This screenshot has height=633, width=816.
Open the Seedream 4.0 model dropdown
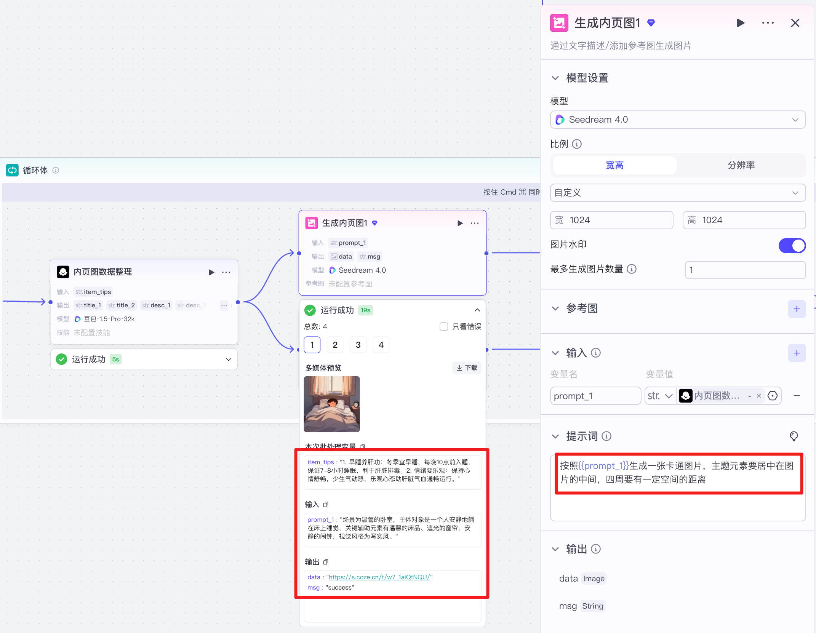coord(678,120)
